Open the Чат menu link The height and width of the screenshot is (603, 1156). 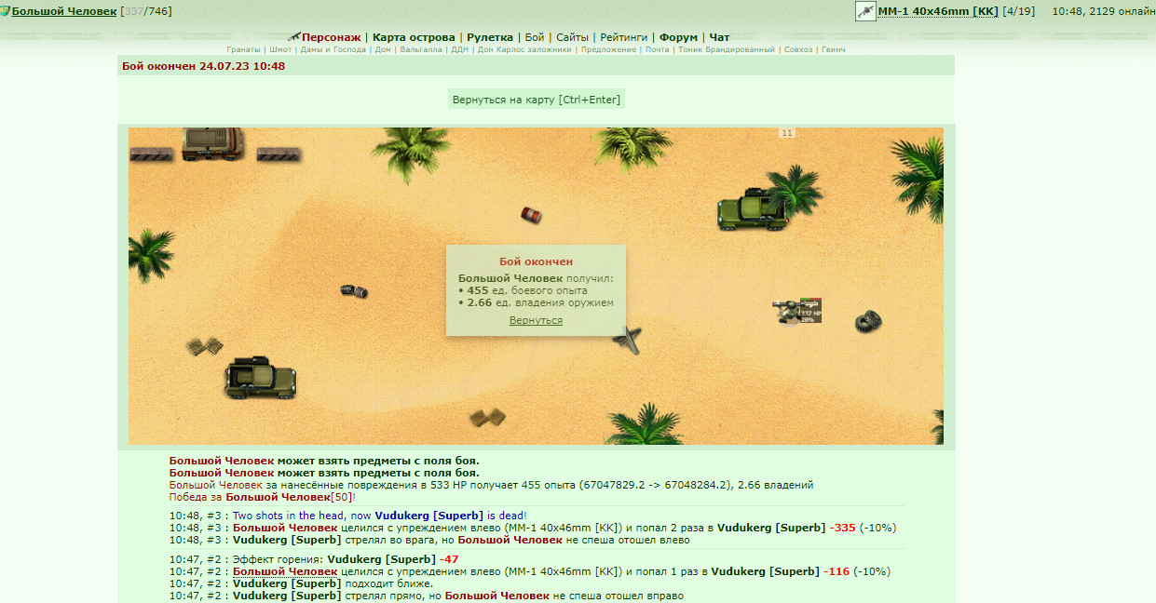[x=719, y=37]
